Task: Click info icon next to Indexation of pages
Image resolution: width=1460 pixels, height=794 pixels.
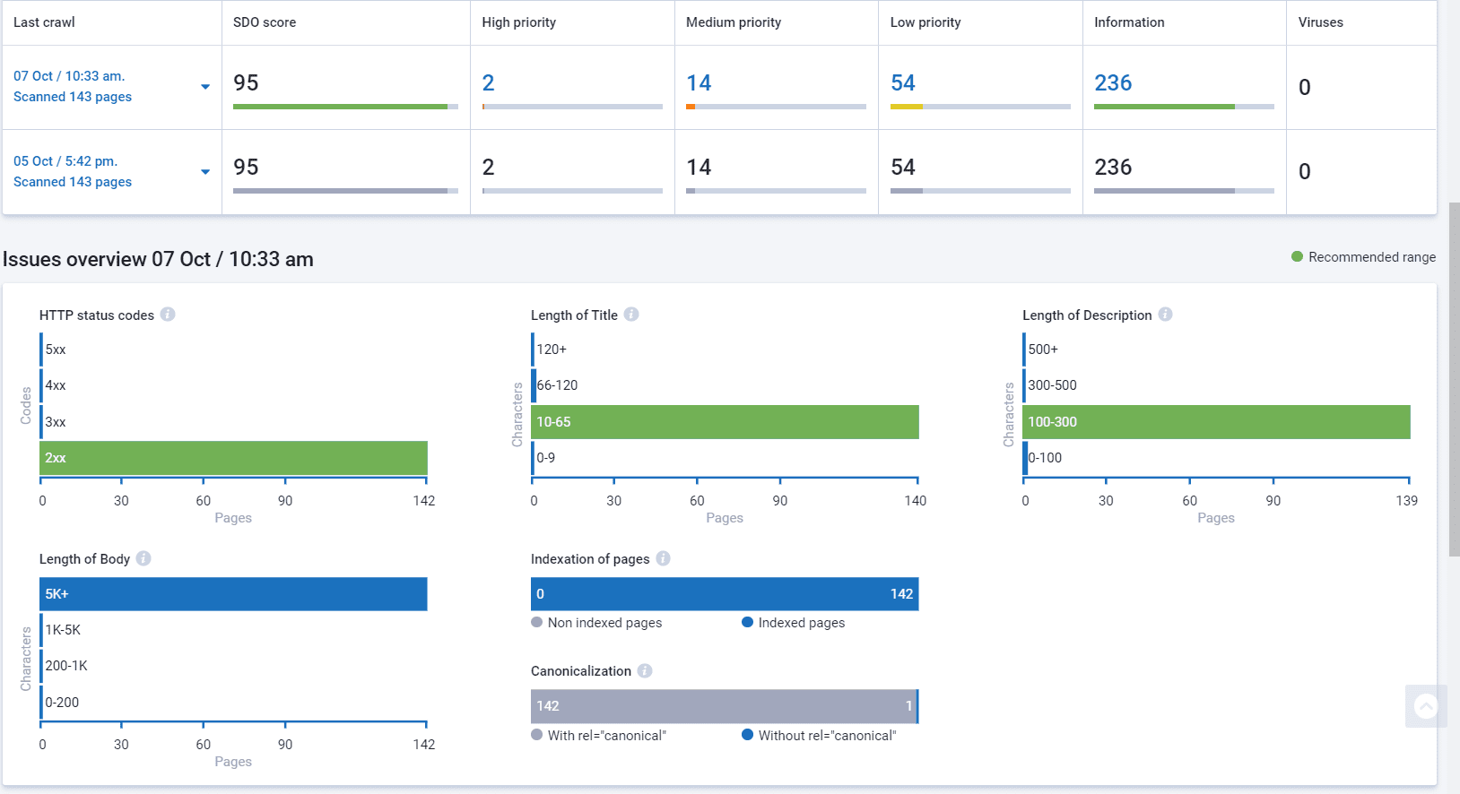Action: (663, 558)
